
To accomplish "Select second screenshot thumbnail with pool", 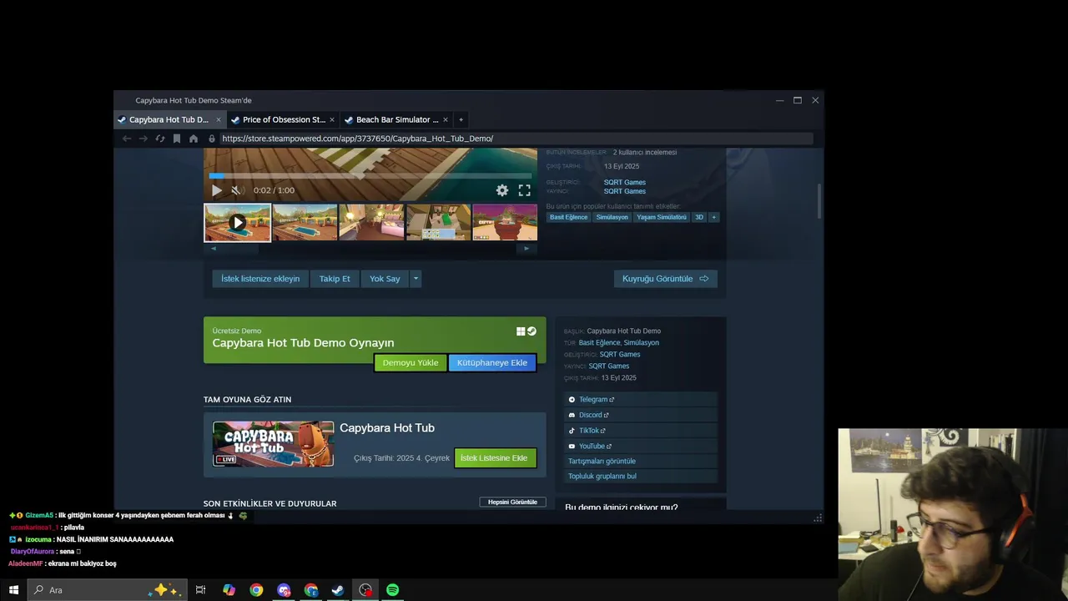I will 305,223.
